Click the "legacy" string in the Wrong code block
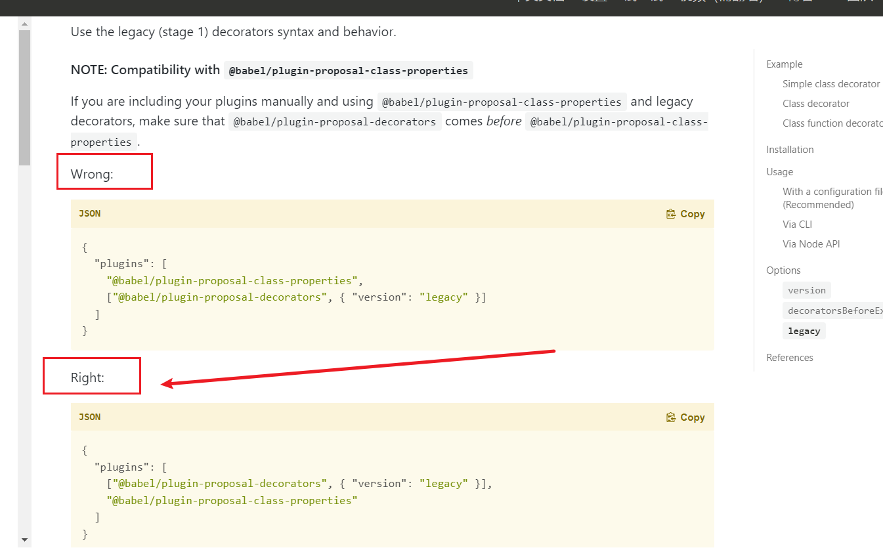Screen dimensions: 883x554 444,297
